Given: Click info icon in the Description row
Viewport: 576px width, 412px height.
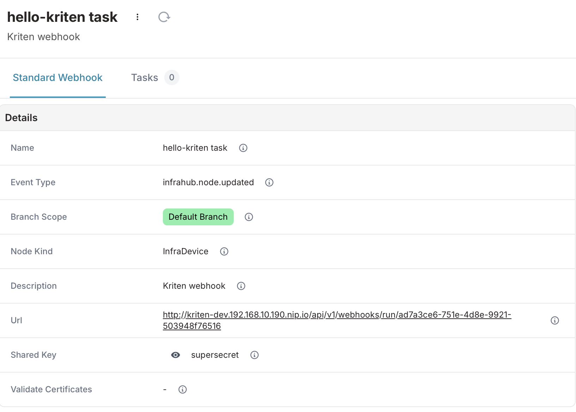Looking at the screenshot, I should click(x=241, y=286).
